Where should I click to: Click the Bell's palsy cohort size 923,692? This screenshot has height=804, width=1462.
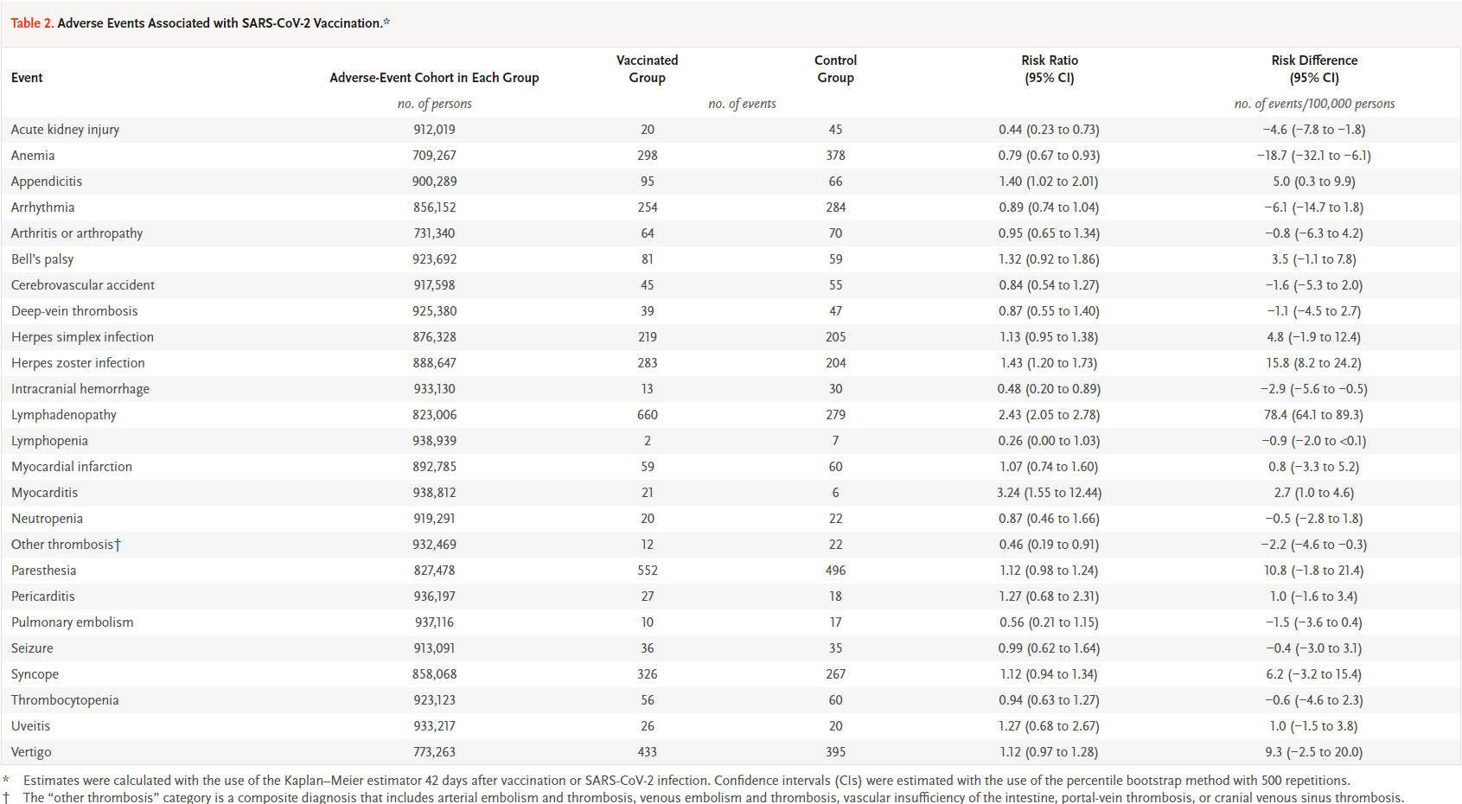tap(434, 259)
